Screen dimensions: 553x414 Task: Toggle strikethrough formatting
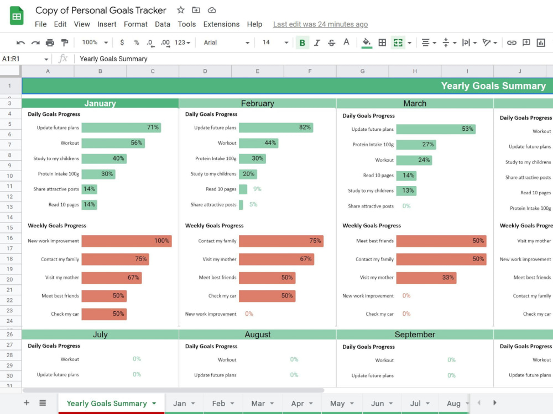point(331,43)
